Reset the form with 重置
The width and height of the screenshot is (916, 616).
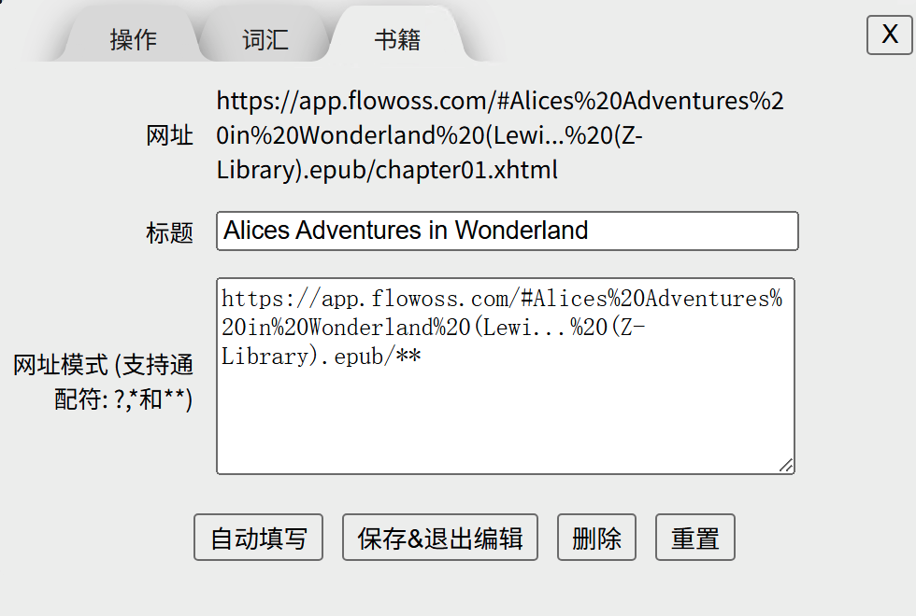(694, 538)
